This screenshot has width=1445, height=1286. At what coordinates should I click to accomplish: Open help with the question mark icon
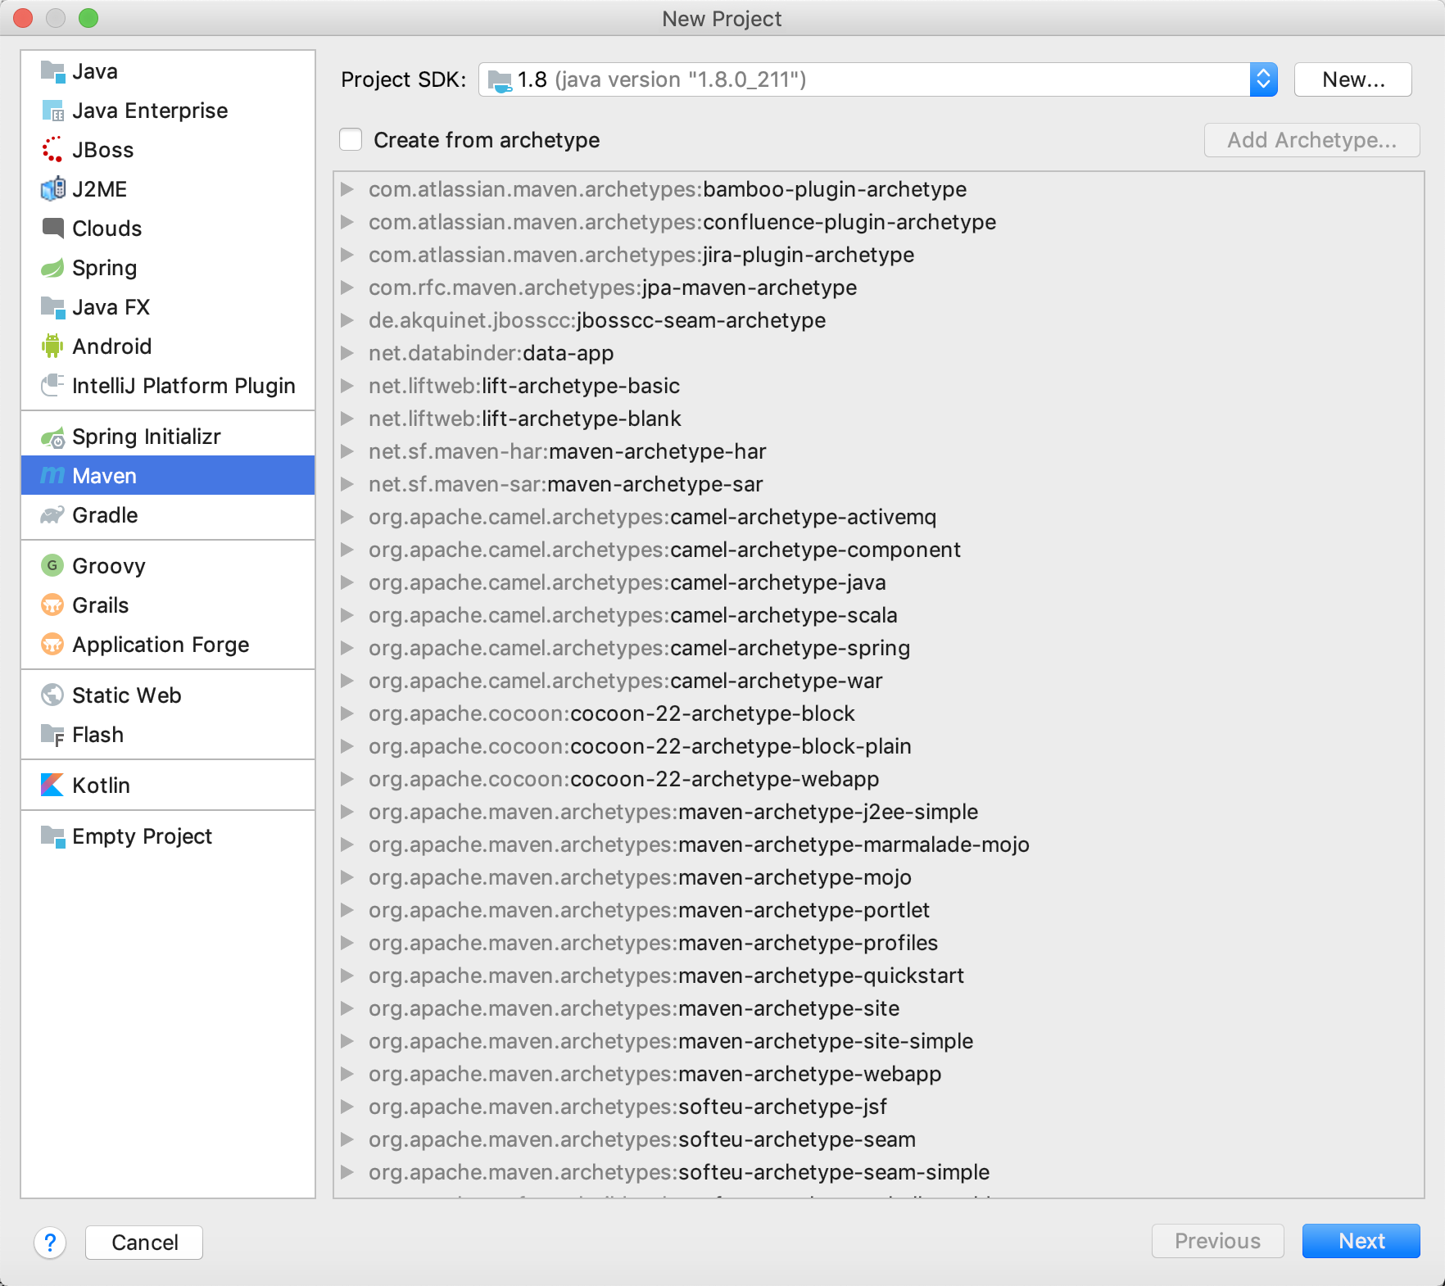point(50,1243)
